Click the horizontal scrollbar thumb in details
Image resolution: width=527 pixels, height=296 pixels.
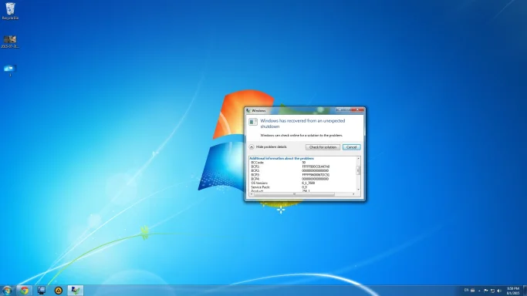click(294, 194)
